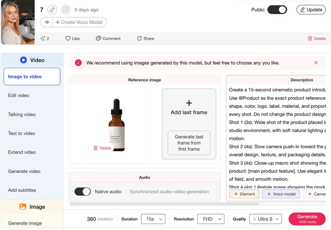Open the Resolution FHD dropdown
The height and width of the screenshot is (230, 331).
211,219
